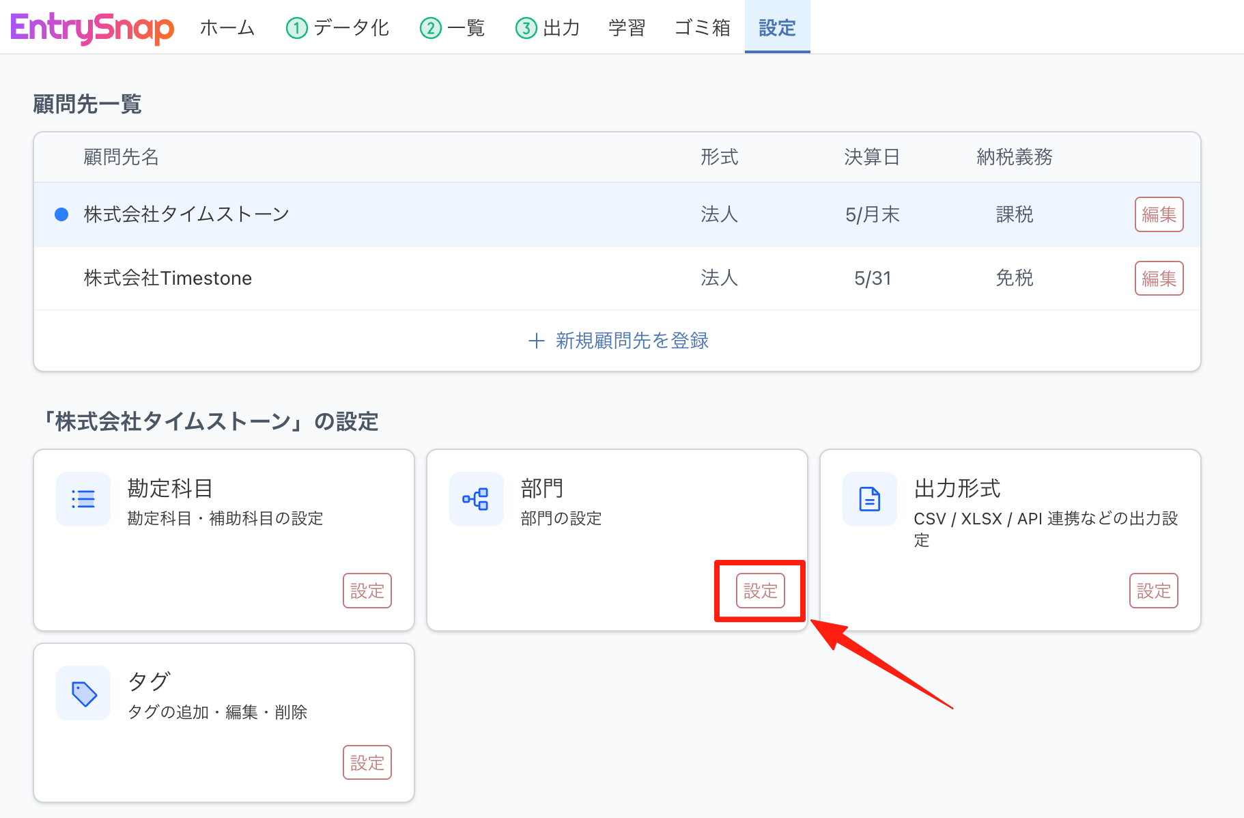Click タグの追加・編集・削除 description
Screen dimensions: 1244x818
coord(217,712)
